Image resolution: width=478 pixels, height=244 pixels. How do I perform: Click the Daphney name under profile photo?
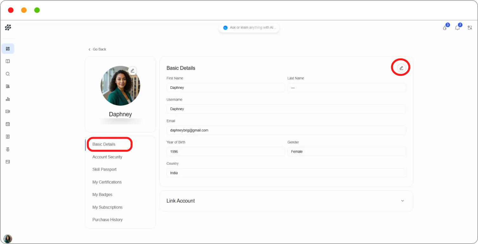click(120, 114)
